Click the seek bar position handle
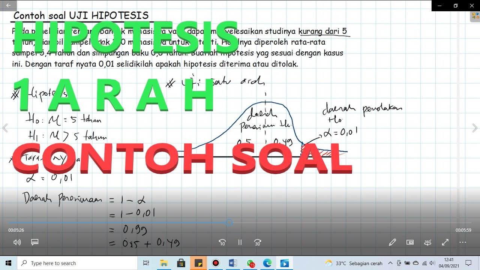Viewport: 480px width, 270px height. point(229,223)
